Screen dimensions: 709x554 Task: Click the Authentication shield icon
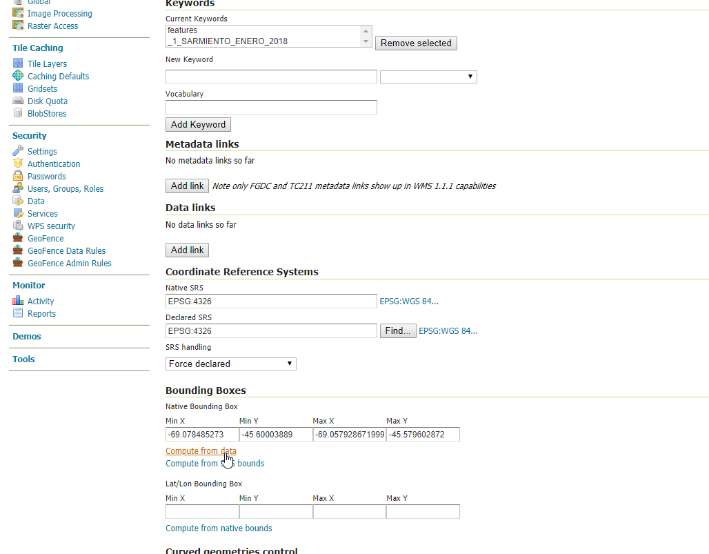[18, 164]
